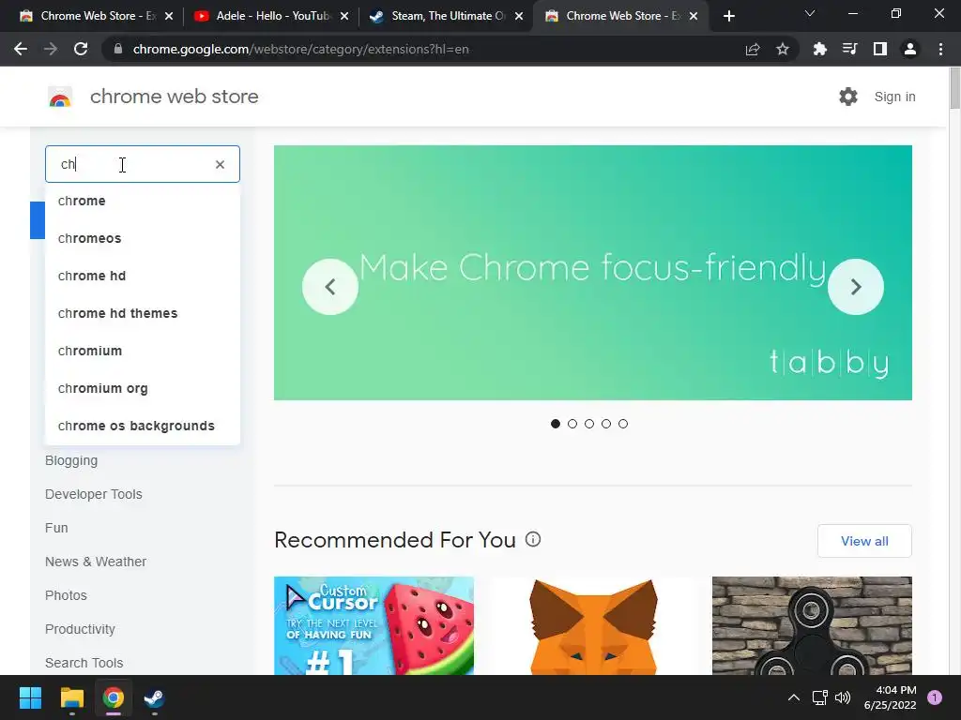Image resolution: width=961 pixels, height=720 pixels.
Task: Click the browser forward arrow
Action: click(51, 49)
